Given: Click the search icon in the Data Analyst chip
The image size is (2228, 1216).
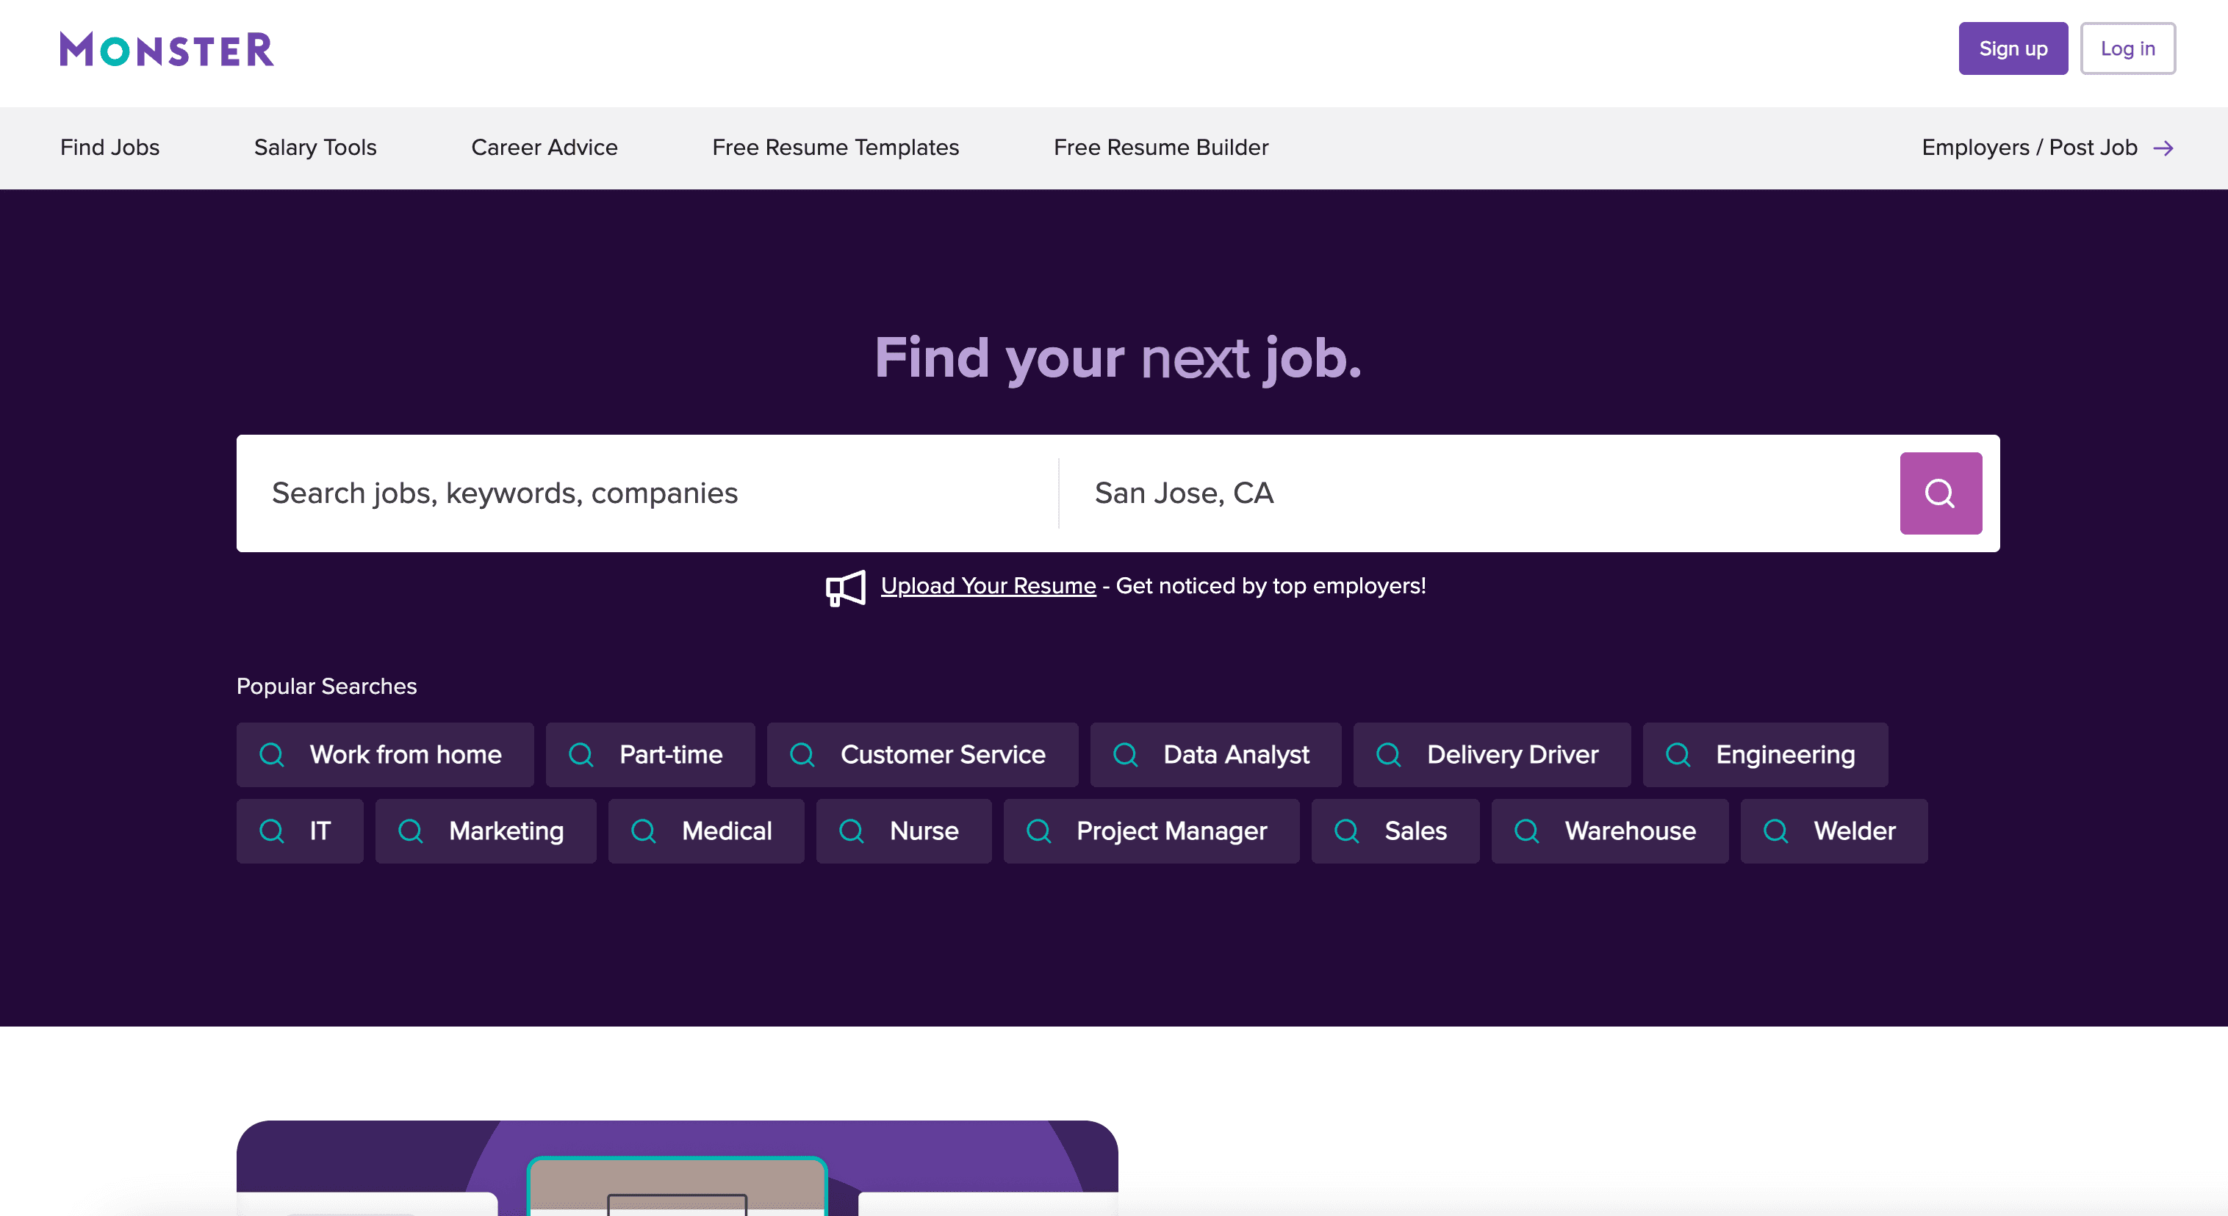Looking at the screenshot, I should tap(1126, 753).
